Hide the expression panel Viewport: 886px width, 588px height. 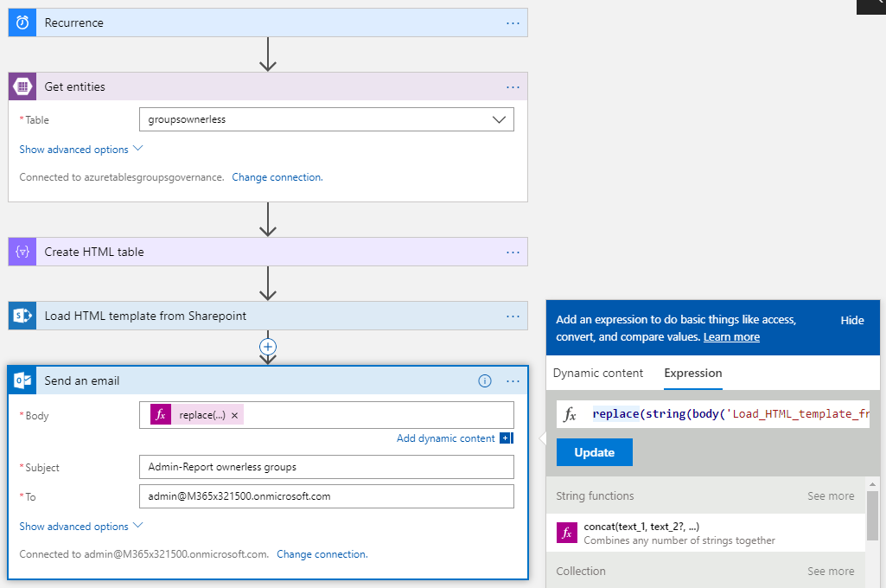tap(851, 320)
